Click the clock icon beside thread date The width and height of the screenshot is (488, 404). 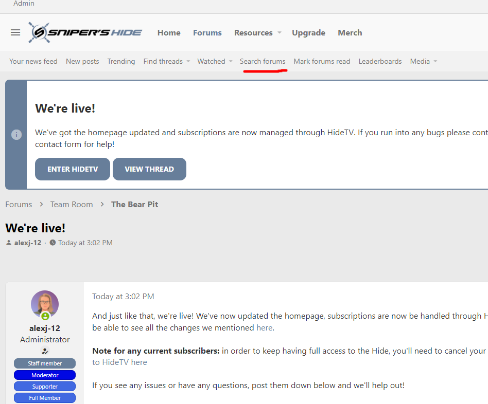pos(53,243)
